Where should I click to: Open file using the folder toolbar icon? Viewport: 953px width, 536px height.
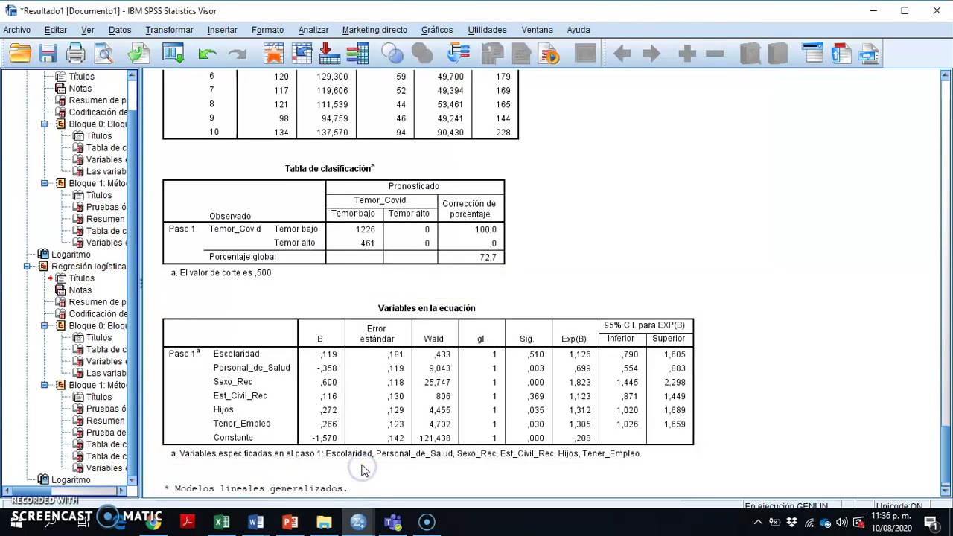(x=20, y=53)
